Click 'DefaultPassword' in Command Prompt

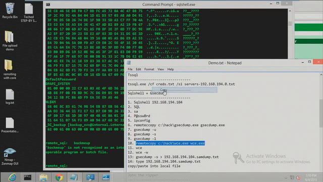[x=61, y=79]
